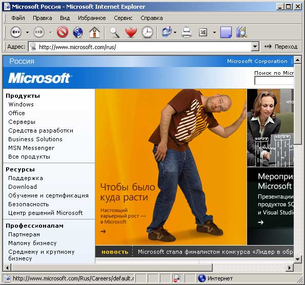The image size is (305, 285).
Task: Open the Избранное menu
Action: 92,18
